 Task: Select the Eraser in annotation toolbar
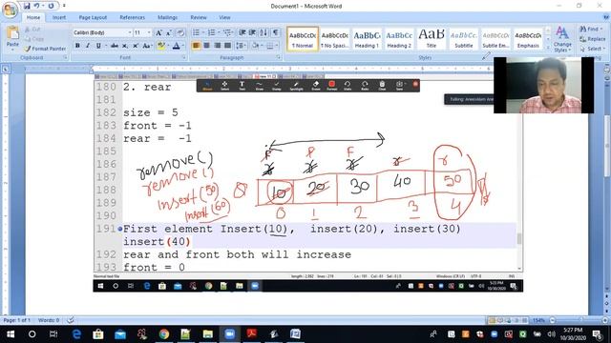point(316,86)
